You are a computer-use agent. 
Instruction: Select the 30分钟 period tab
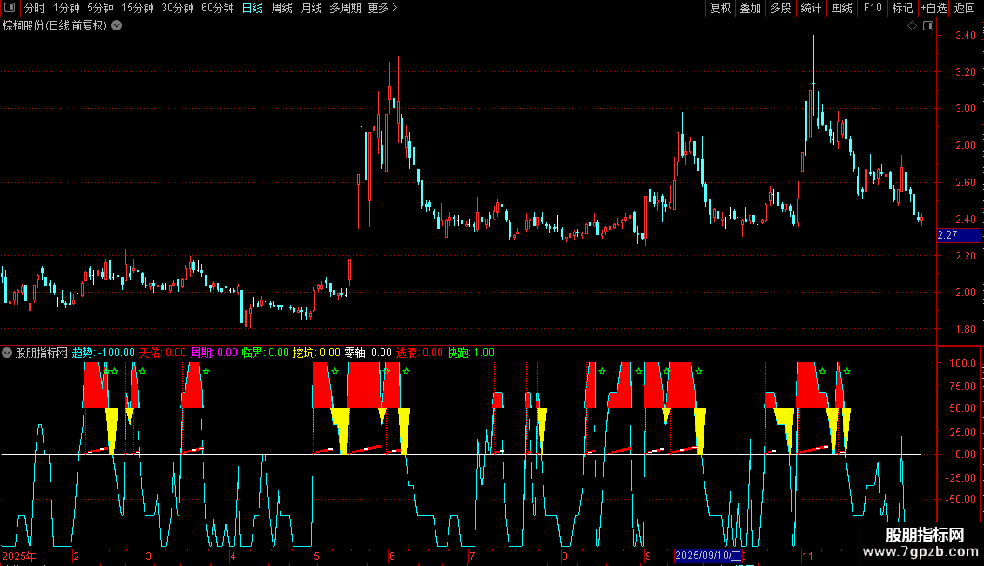point(178,8)
